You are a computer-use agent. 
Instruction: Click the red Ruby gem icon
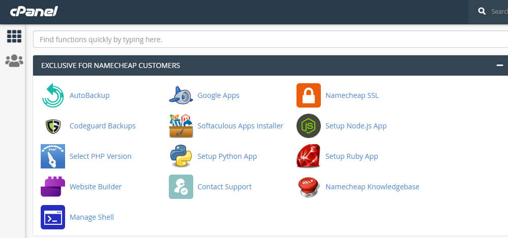[x=309, y=156]
